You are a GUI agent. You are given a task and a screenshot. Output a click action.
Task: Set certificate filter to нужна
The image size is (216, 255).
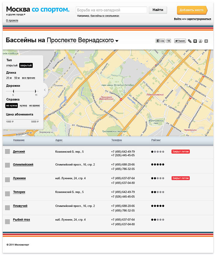click(23, 105)
